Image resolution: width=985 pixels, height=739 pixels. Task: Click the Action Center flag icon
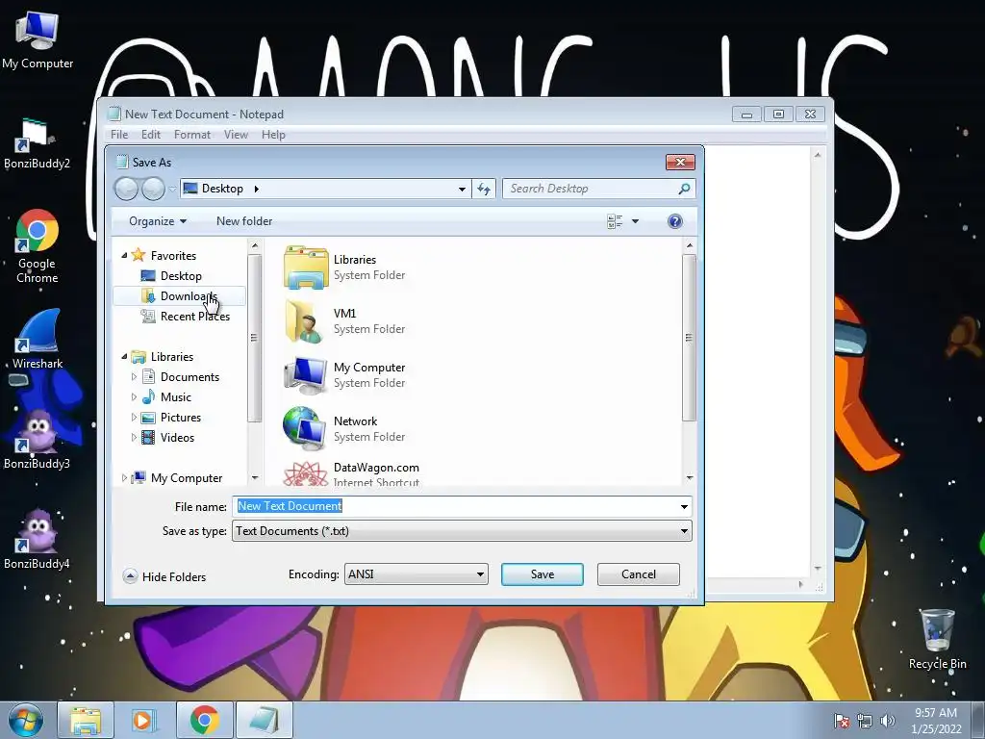click(841, 721)
